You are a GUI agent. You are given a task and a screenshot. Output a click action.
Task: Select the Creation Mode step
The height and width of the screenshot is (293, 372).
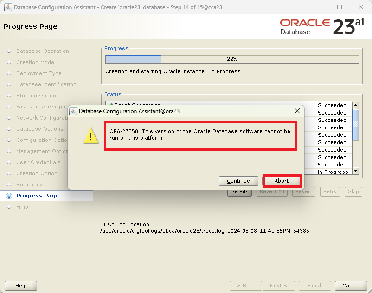(35, 62)
